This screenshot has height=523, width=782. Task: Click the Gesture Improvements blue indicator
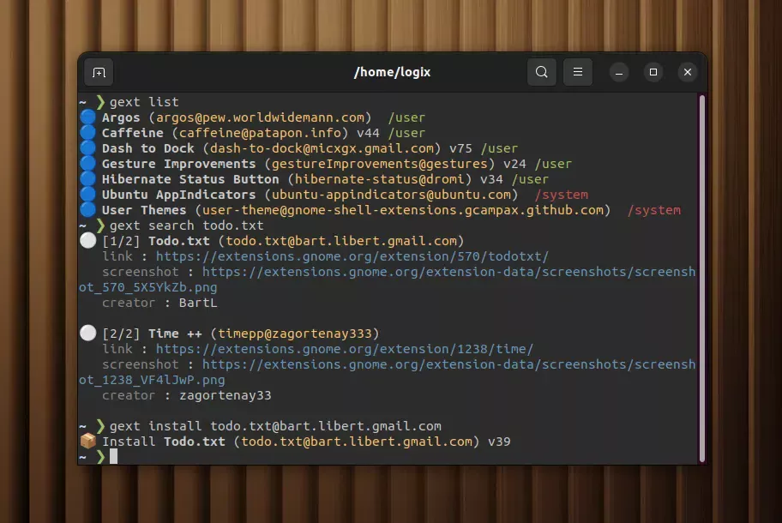(87, 164)
